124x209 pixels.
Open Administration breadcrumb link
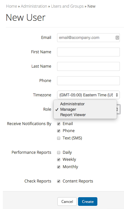[34, 6]
